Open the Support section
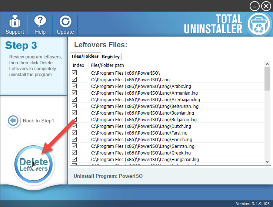This screenshot has height=207, width=273. [14, 24]
